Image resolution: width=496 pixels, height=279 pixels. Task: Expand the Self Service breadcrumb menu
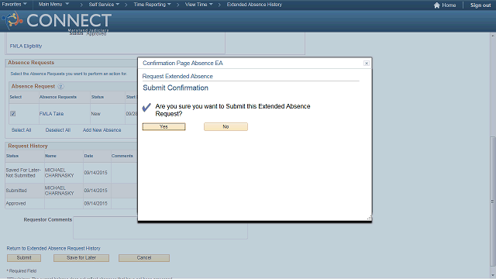click(104, 5)
